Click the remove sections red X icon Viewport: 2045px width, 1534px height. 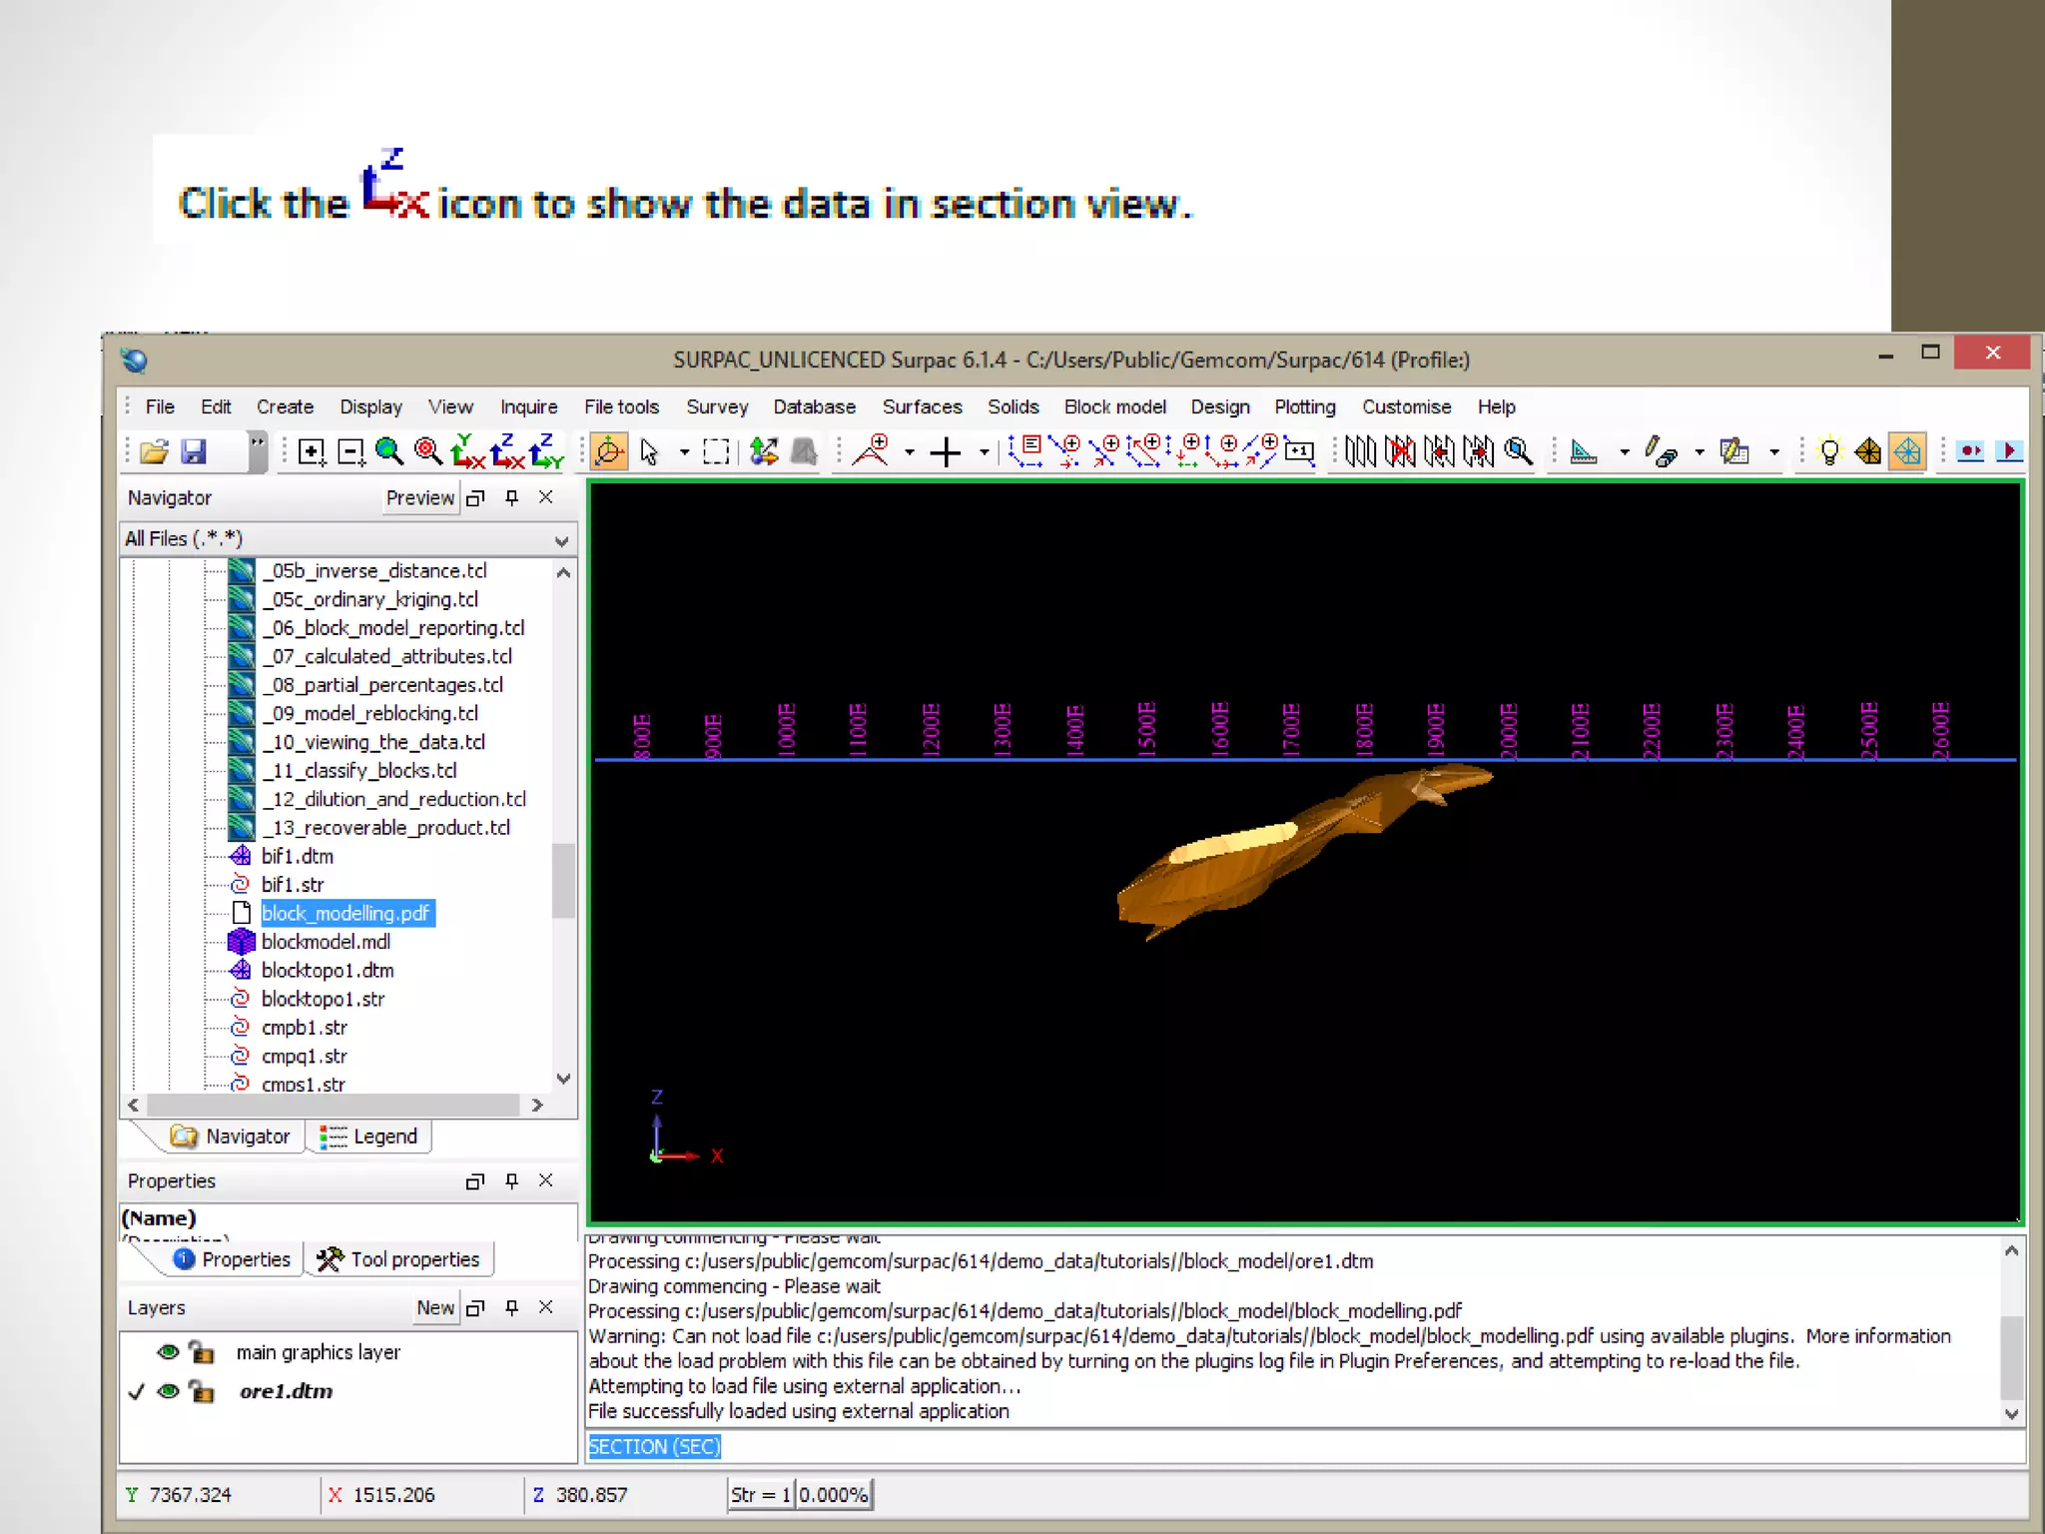pyautogui.click(x=1400, y=451)
